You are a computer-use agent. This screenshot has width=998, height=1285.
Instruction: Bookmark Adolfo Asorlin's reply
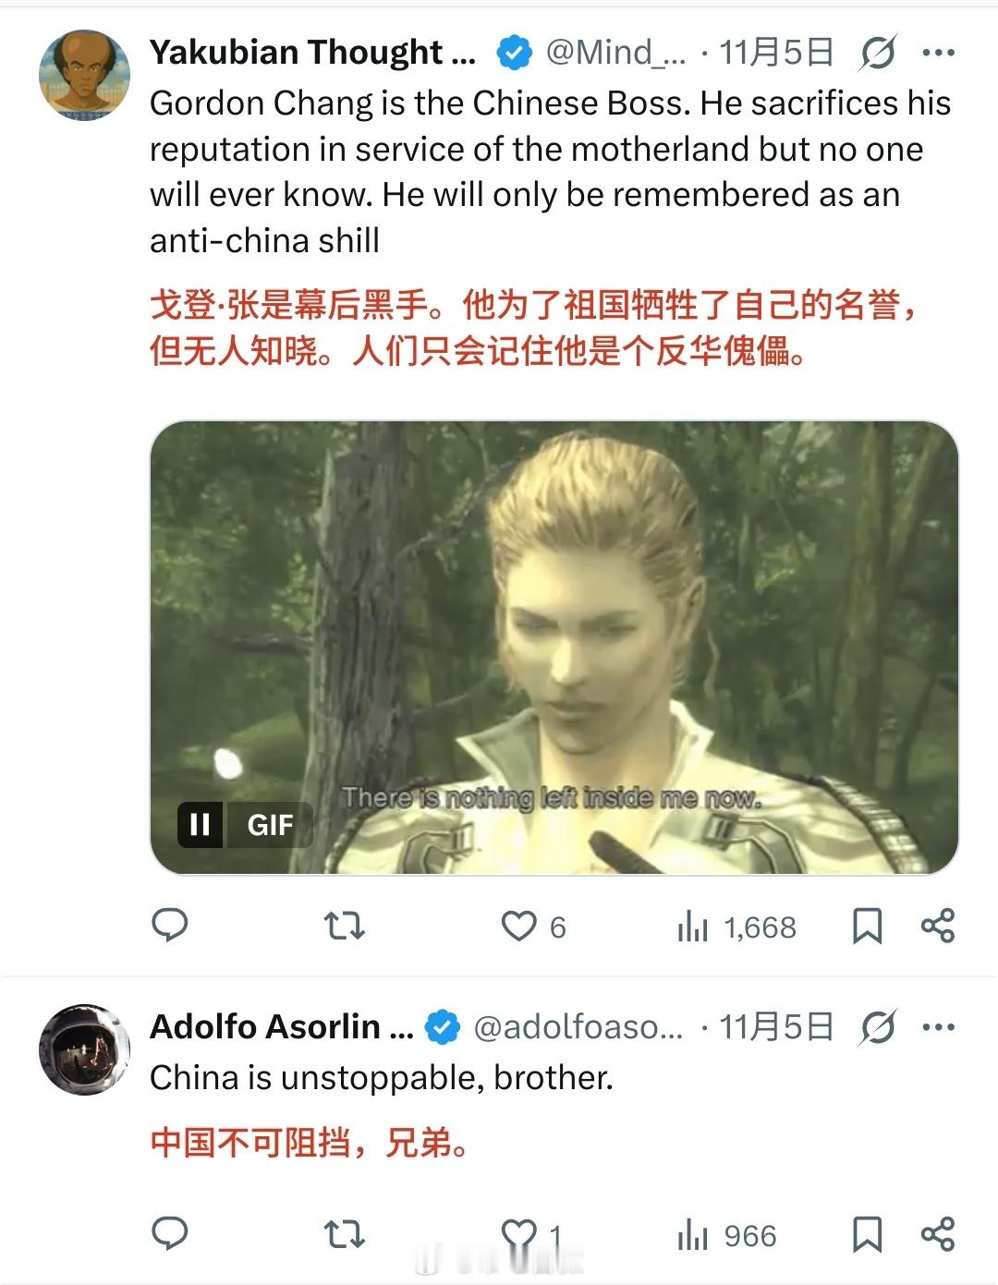pyautogui.click(x=867, y=1234)
